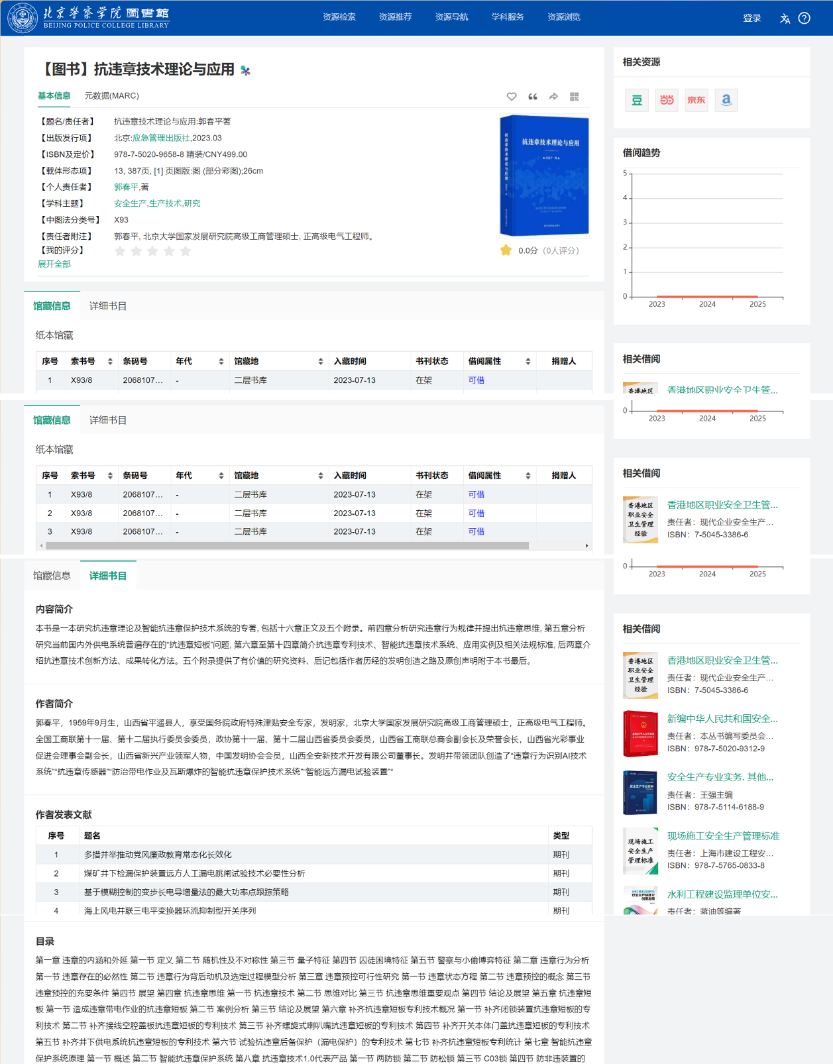Open 学科服务 in the top navigation
The height and width of the screenshot is (1064, 833).
click(x=508, y=17)
